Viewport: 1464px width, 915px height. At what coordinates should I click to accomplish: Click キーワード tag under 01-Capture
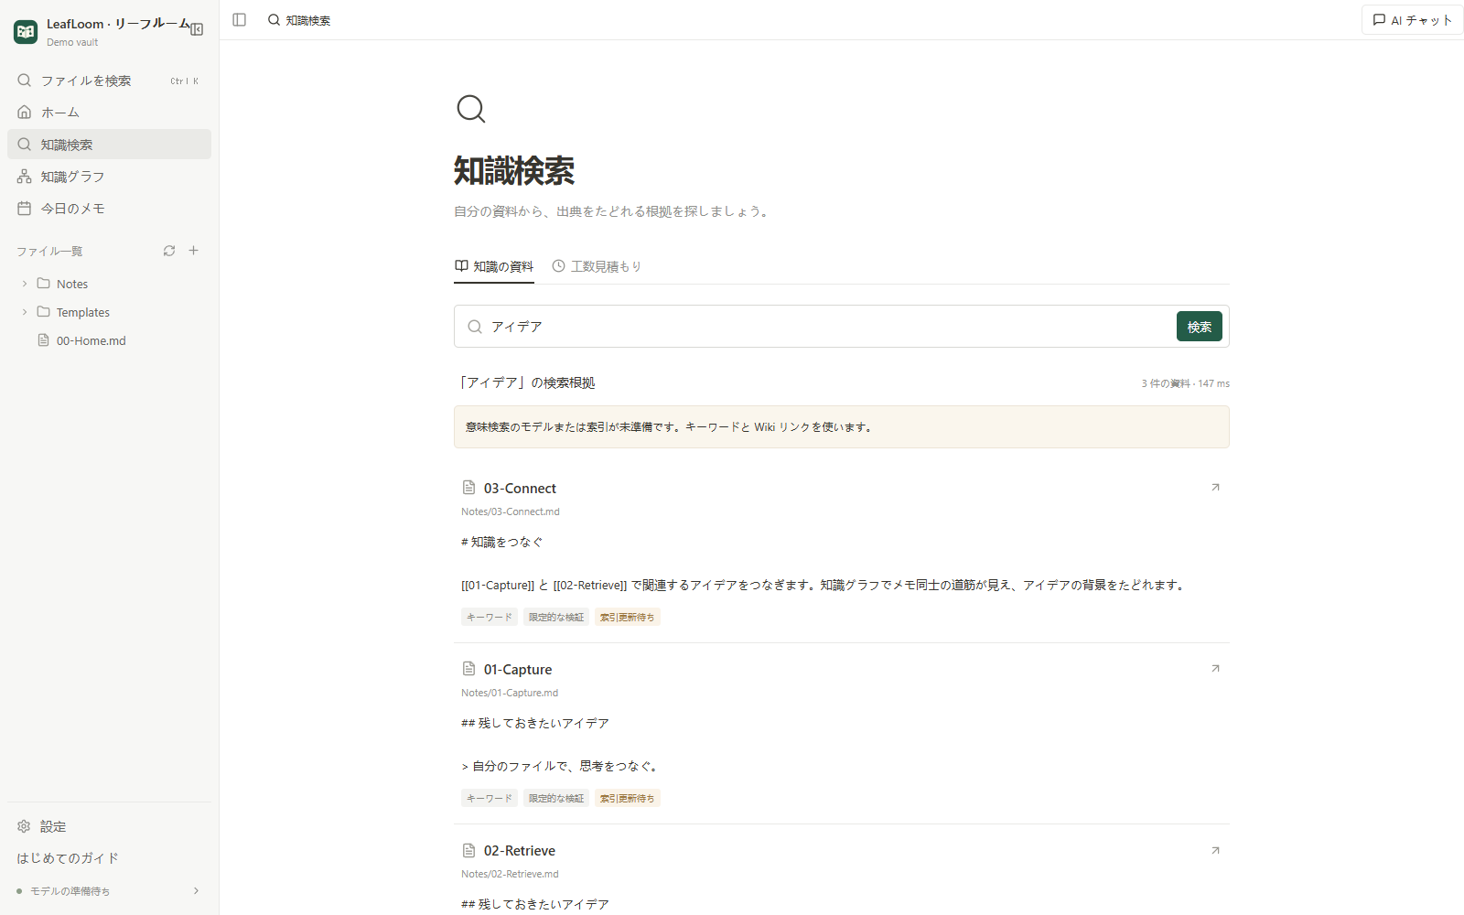[x=490, y=799]
